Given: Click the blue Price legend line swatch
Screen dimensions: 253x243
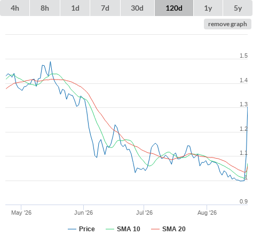Looking at the screenshot, I should (72, 229).
